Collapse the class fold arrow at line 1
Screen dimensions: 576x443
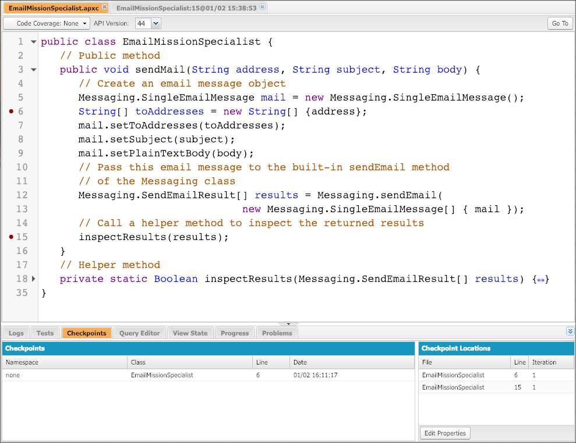point(33,42)
